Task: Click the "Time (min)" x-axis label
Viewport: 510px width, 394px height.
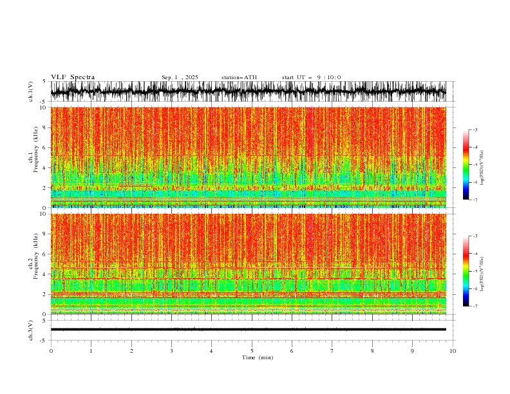Action: coord(258,357)
